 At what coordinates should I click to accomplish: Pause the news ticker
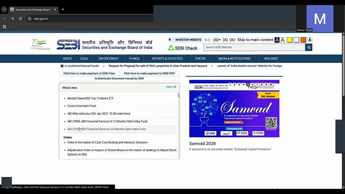tap(62, 66)
